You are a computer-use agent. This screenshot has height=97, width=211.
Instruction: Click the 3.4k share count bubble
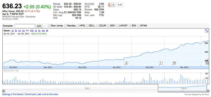pos(120,5)
